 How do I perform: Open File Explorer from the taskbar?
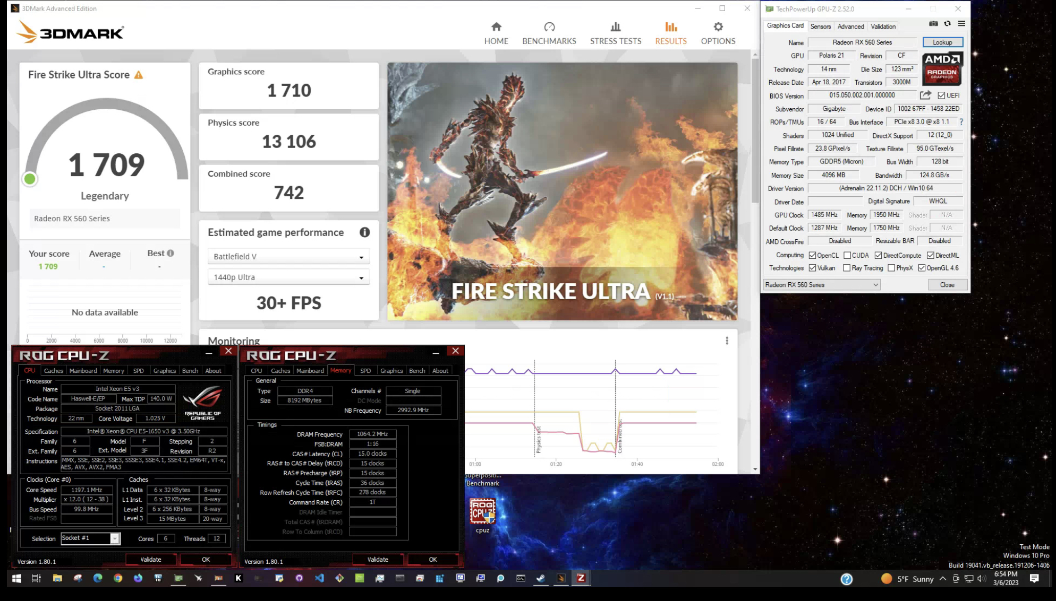click(57, 578)
